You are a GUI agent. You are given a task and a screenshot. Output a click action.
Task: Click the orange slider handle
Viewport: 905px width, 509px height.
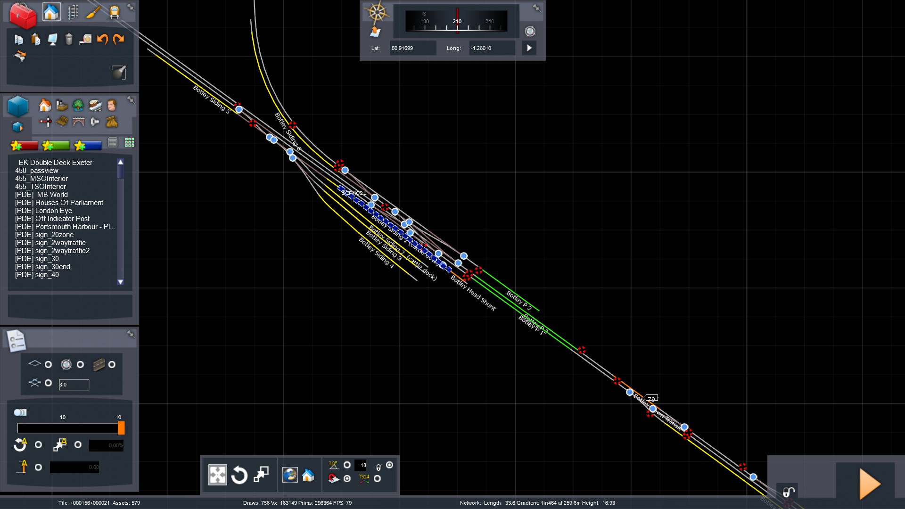(121, 428)
